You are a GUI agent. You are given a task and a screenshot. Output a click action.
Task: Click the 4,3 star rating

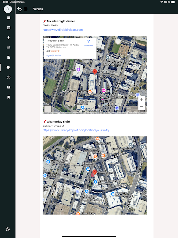pos(53,51)
